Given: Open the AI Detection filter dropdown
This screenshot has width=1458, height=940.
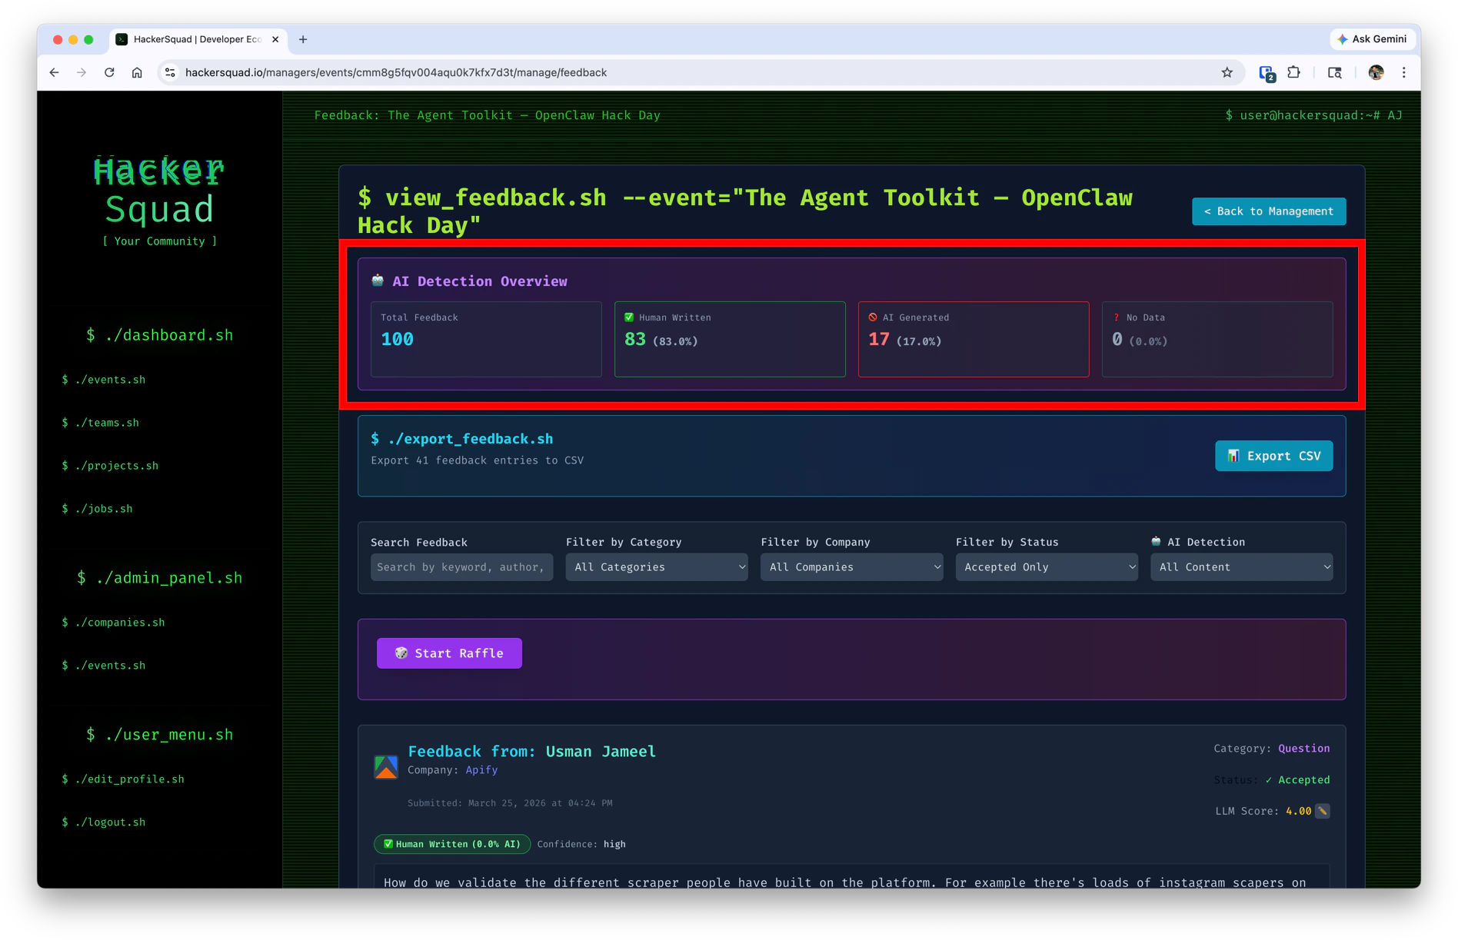Looking at the screenshot, I should pyautogui.click(x=1241, y=567).
